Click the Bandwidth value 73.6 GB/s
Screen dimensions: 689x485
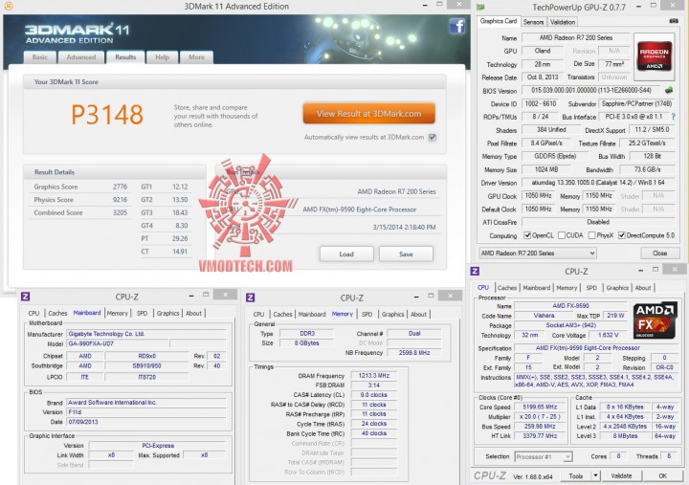(647, 169)
